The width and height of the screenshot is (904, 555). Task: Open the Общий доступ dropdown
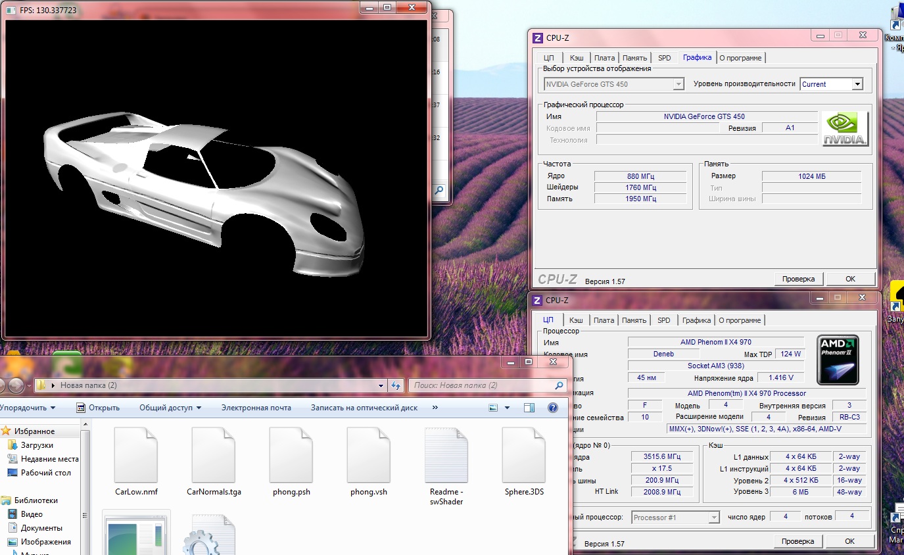tap(170, 408)
